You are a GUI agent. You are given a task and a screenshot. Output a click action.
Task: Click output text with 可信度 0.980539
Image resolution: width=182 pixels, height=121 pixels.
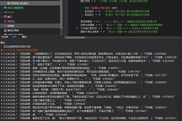pyautogui.click(x=90, y=57)
